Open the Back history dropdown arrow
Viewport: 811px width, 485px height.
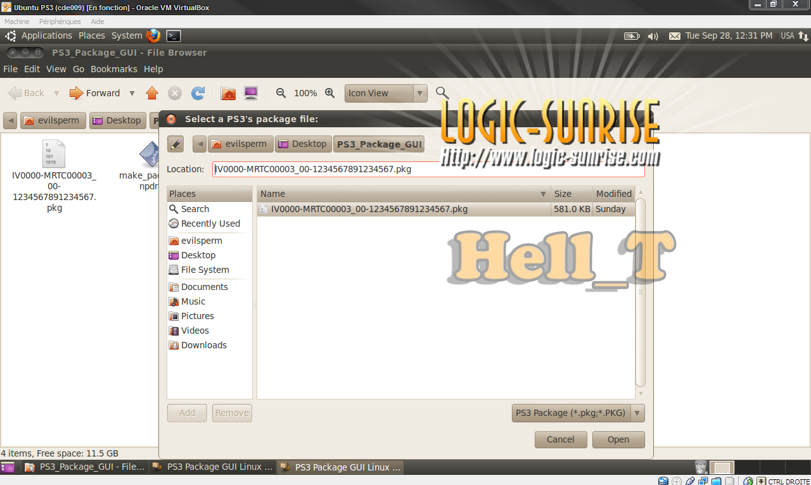pos(56,93)
